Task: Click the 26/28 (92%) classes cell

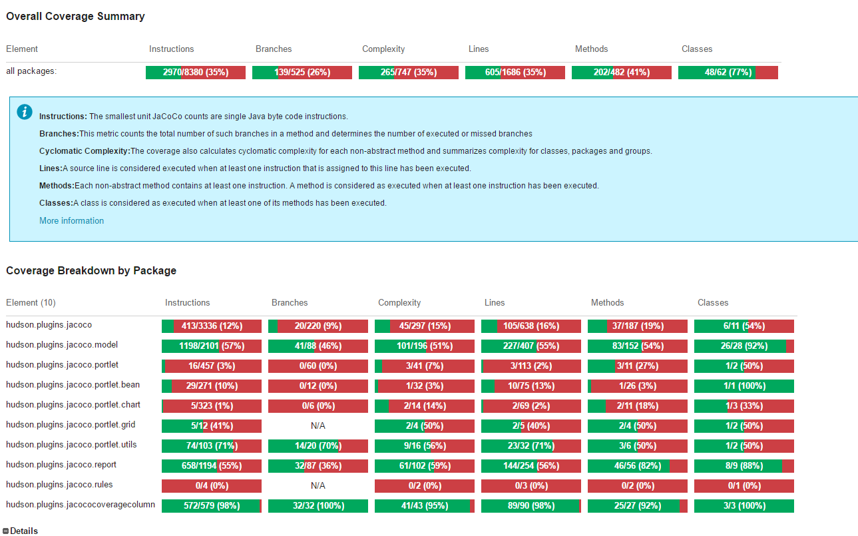Action: (744, 346)
